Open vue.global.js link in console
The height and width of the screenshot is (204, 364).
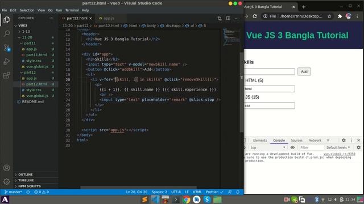click(339, 154)
